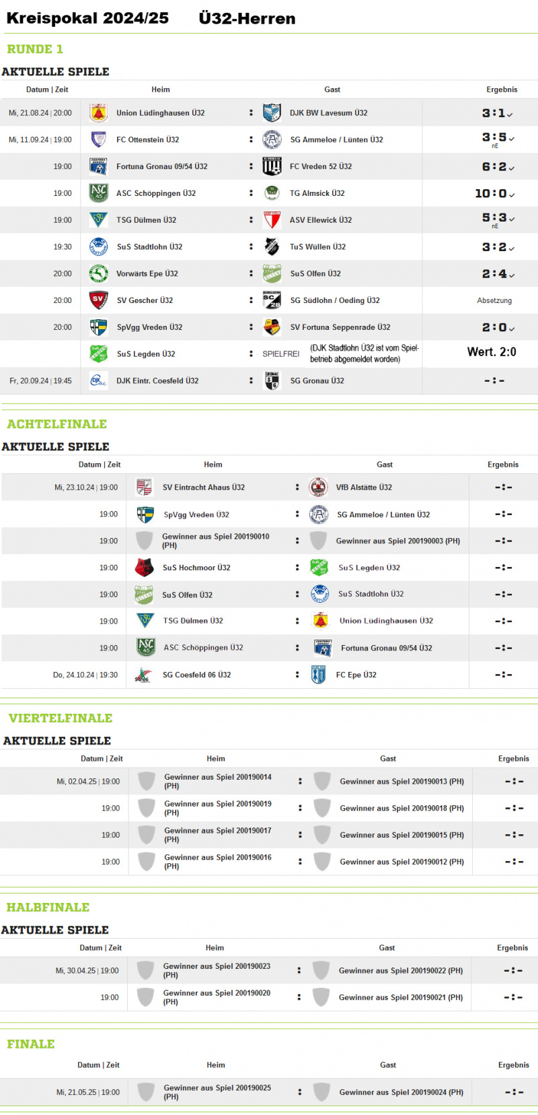Click DJK BW Lavesum club crest
The width and height of the screenshot is (538, 1115).
pos(272,113)
